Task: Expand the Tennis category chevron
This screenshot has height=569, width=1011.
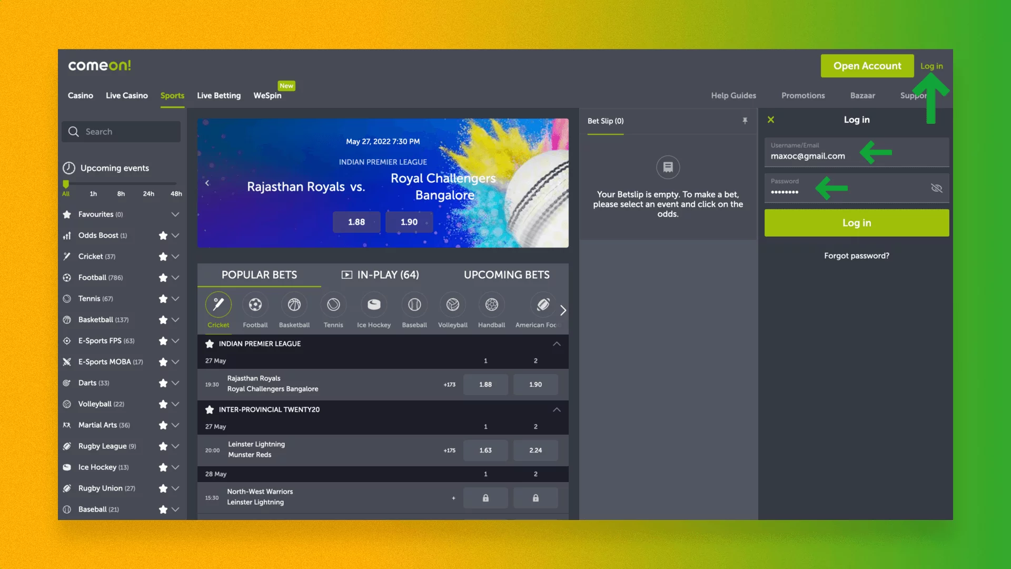Action: [175, 299]
